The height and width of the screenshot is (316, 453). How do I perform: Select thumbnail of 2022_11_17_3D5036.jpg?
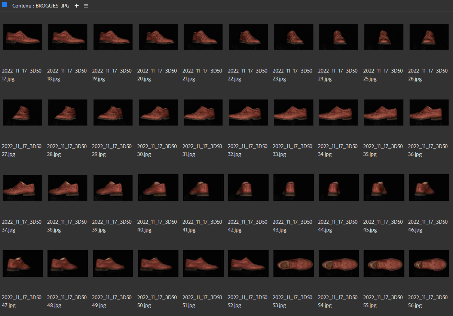click(x=429, y=113)
